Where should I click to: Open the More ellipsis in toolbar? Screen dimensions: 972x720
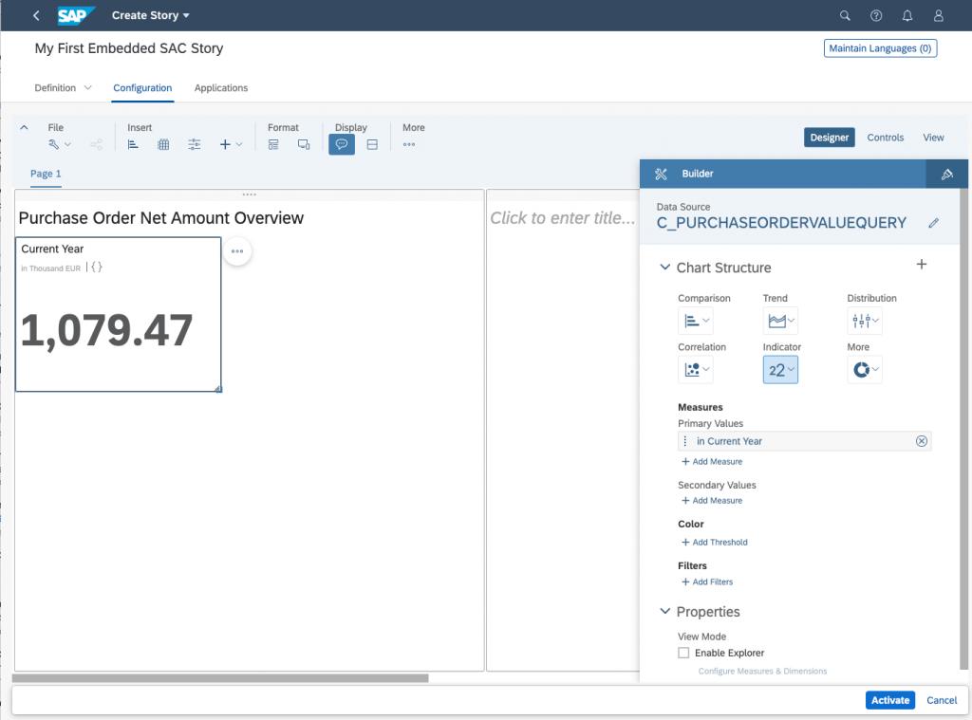pos(409,144)
